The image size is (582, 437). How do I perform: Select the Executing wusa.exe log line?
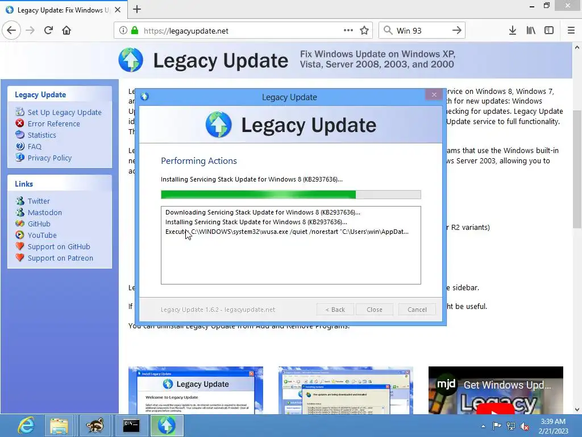[287, 232]
